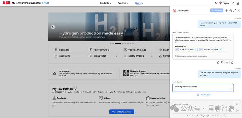
Task: Start a new chat with plus icon
Action: [226, 11]
